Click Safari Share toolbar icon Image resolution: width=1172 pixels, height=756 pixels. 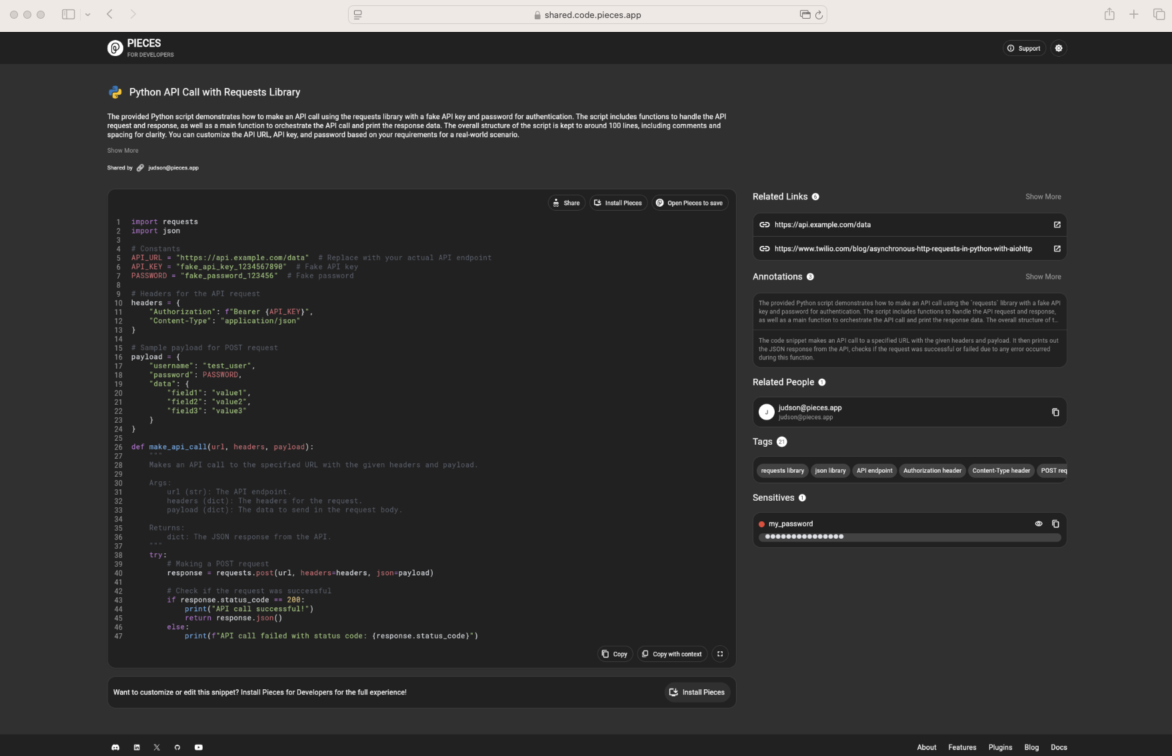pos(1109,14)
